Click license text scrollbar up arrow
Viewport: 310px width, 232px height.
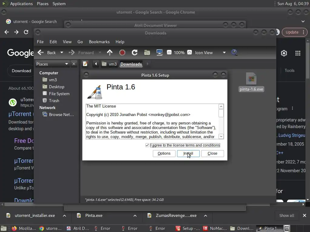click(221, 107)
